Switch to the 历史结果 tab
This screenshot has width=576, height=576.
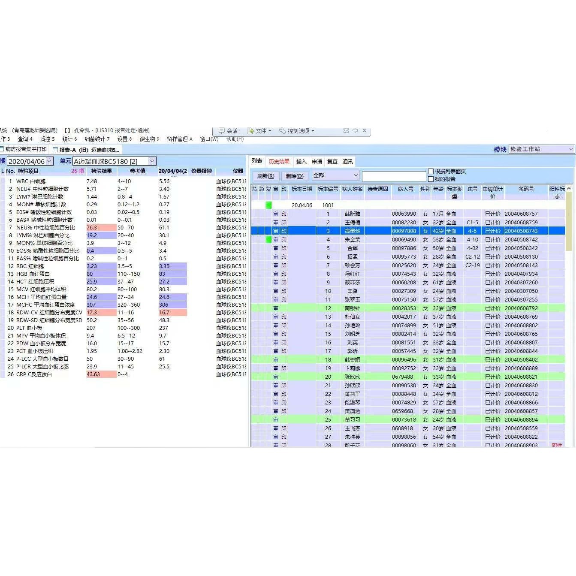[279, 161]
